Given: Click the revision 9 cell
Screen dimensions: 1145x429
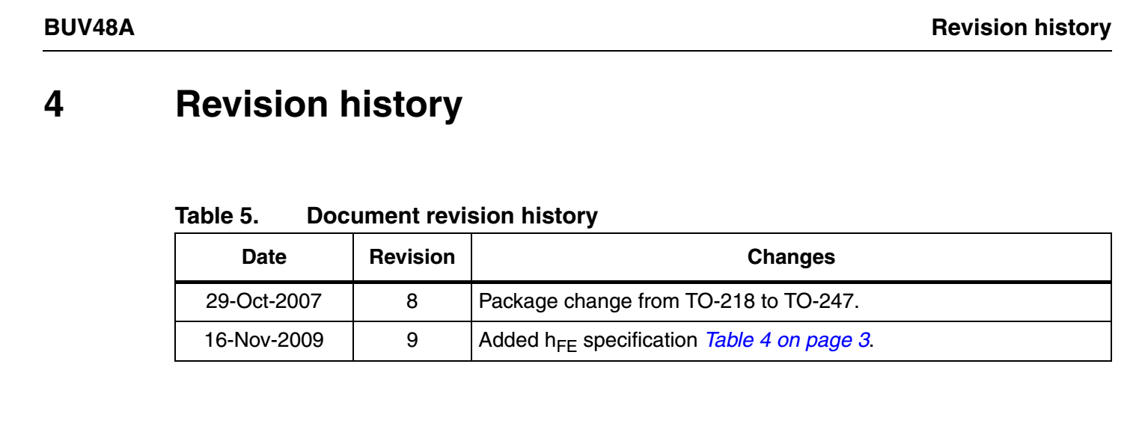Looking at the screenshot, I should [412, 341].
